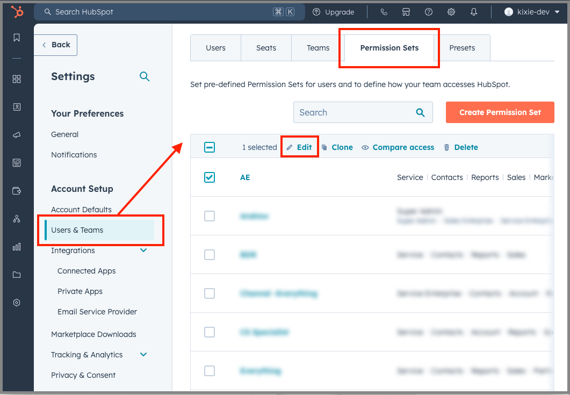
Task: Click the Upgrade text link
Action: coord(340,12)
